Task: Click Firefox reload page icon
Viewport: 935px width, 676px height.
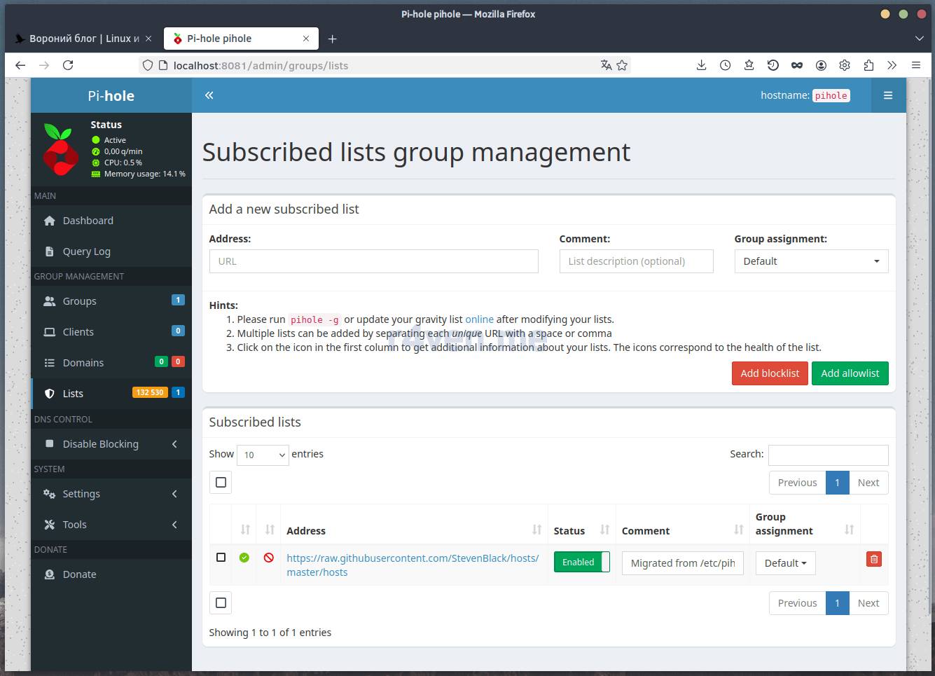Action: 68,65
